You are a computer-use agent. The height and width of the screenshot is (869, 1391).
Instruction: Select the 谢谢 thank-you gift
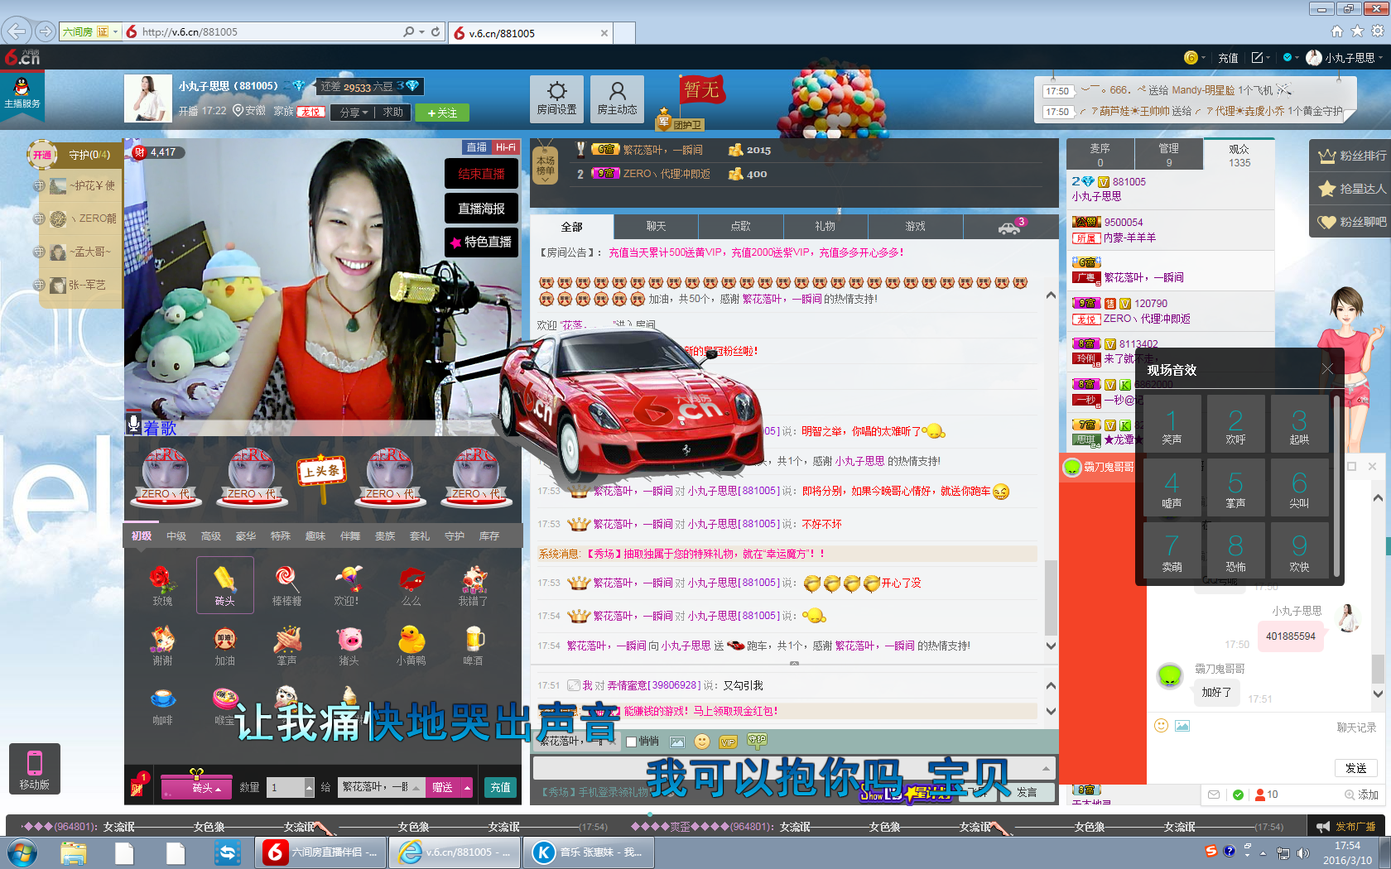tap(162, 646)
